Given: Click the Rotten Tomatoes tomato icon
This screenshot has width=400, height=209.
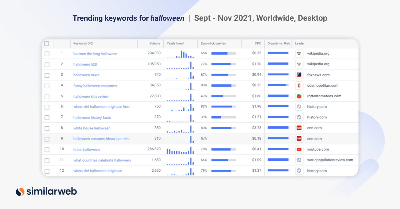Looking at the screenshot, I should point(299,96).
